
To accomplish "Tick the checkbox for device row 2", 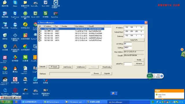I will point(39,31).
